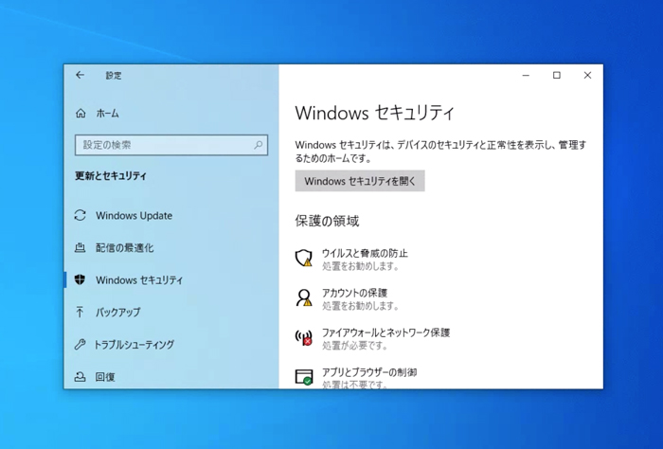663x449 pixels.
Task: Open the 回復 sidebar item
Action: point(105,377)
